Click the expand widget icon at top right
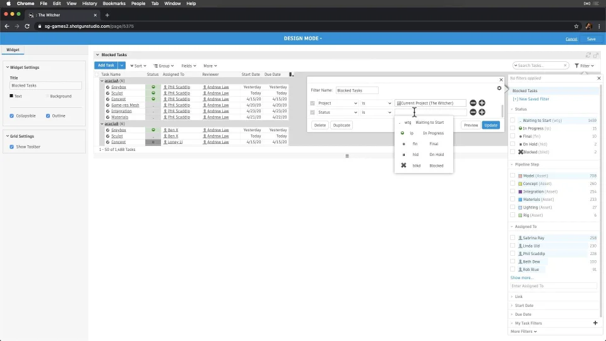Image resolution: width=606 pixels, height=341 pixels. click(x=596, y=55)
